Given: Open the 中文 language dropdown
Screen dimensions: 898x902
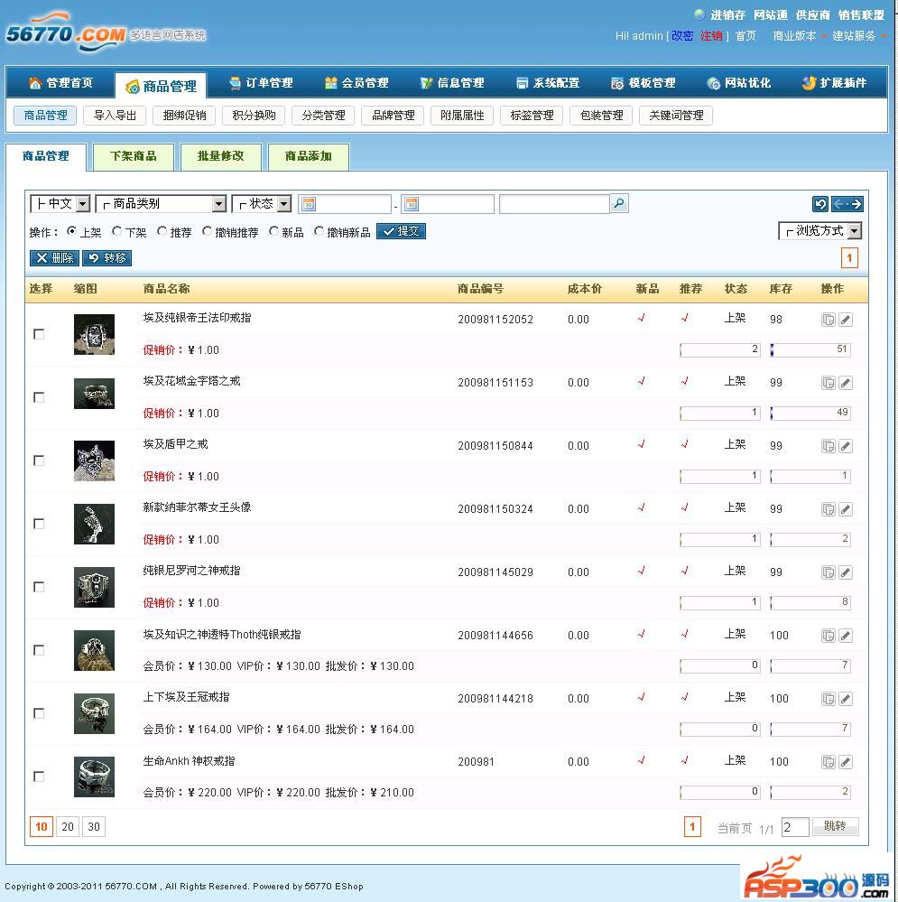Looking at the screenshot, I should [60, 204].
